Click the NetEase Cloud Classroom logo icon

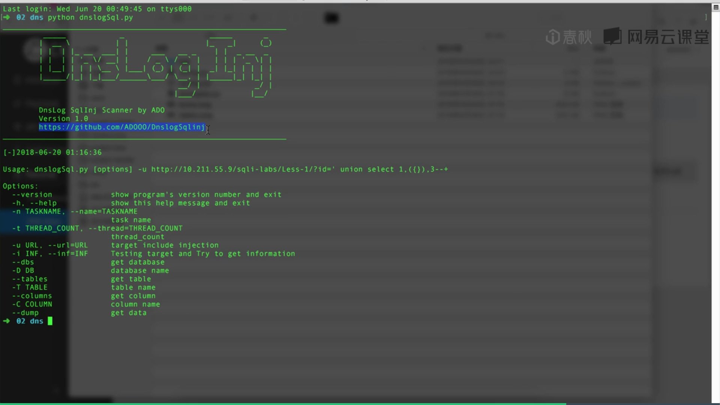pos(612,36)
